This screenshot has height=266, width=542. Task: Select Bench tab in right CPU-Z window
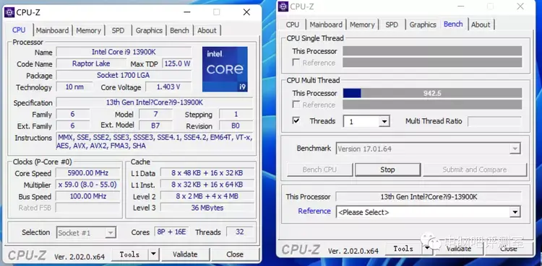tap(453, 25)
